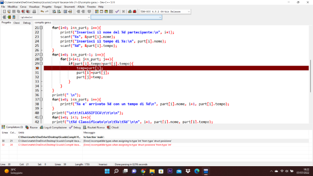Switch to the Progetto side panel tab
The height and width of the screenshot is (176, 313).
point(6,22)
